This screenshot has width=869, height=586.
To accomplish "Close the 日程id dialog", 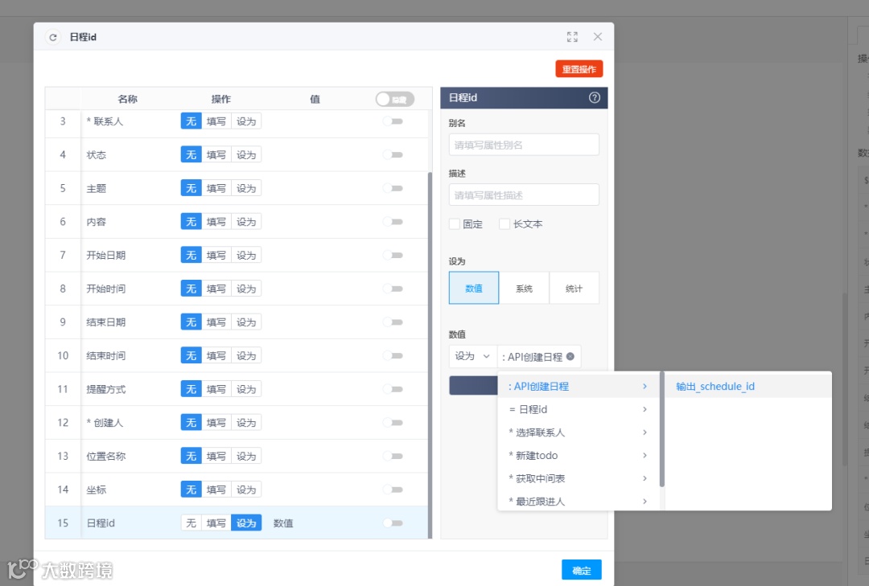I will (x=597, y=36).
